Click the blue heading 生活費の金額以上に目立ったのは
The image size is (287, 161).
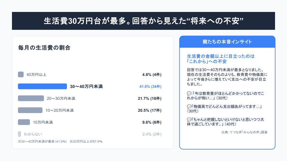[221, 56]
